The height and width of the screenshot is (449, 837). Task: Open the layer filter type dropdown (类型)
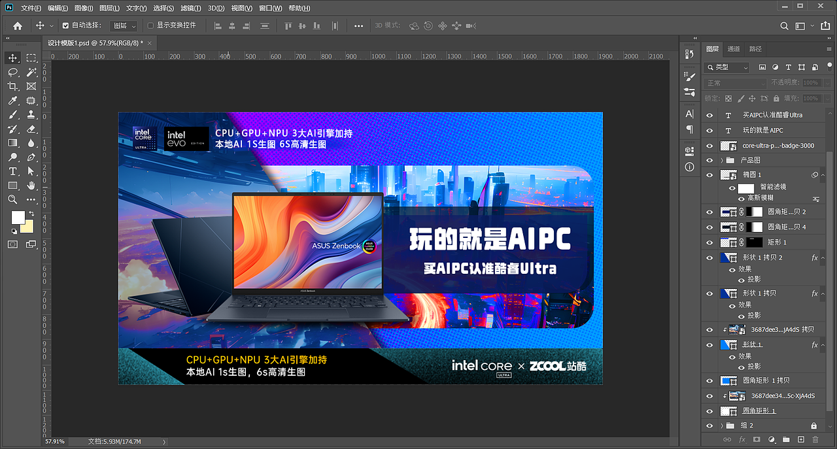click(x=727, y=67)
